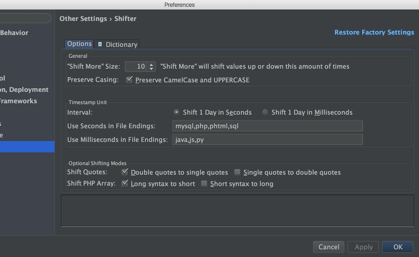The image size is (419, 257).
Task: Switch to the Options tab
Action: tap(80, 44)
